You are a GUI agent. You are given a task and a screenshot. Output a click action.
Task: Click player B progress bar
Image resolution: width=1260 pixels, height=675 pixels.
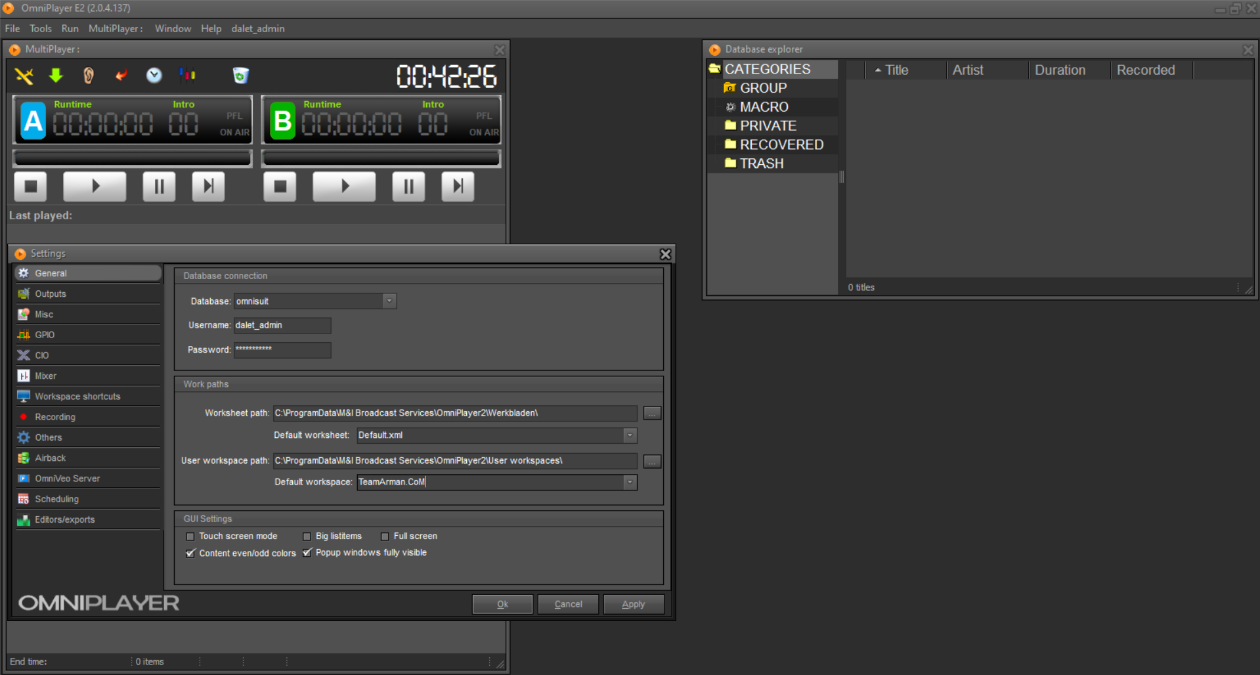pos(381,158)
